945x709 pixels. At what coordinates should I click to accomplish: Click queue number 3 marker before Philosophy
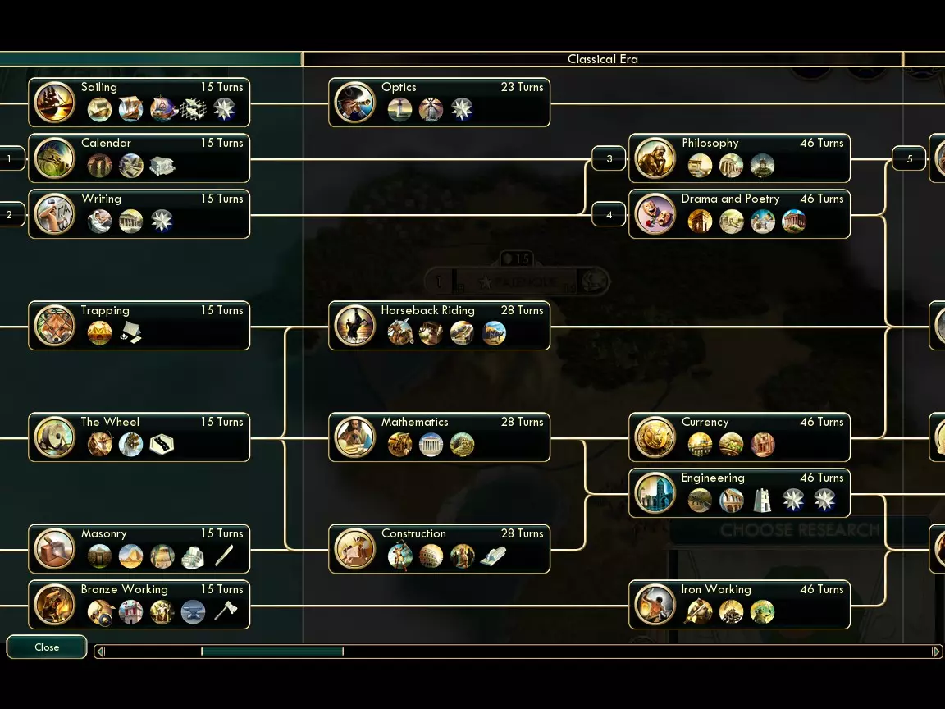coord(609,158)
